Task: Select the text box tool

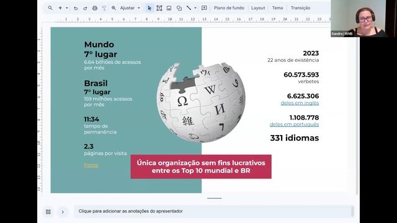Action: (x=159, y=8)
